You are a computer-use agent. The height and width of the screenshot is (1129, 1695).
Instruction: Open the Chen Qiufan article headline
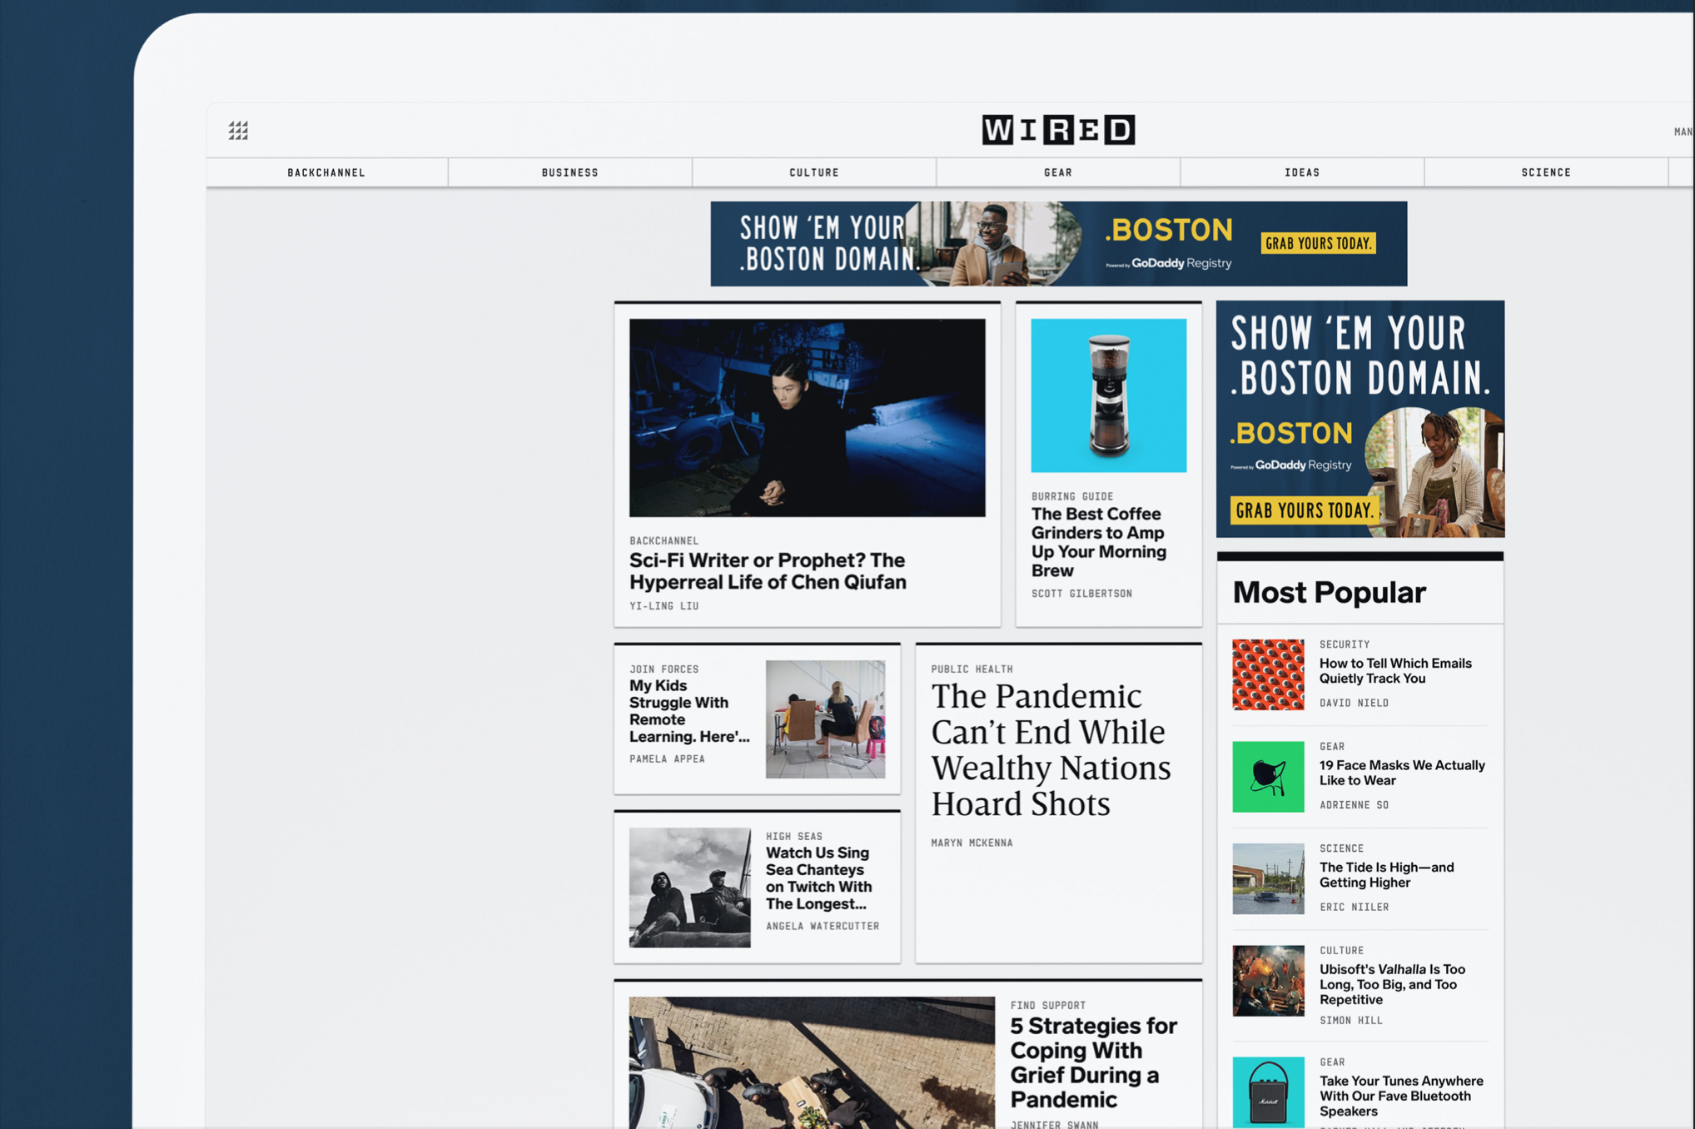(x=768, y=571)
